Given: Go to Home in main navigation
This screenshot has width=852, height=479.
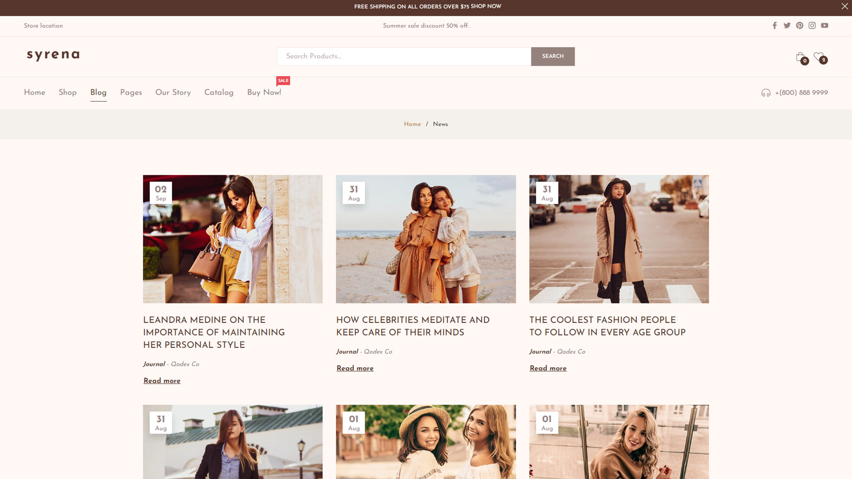Looking at the screenshot, I should 35,92.
